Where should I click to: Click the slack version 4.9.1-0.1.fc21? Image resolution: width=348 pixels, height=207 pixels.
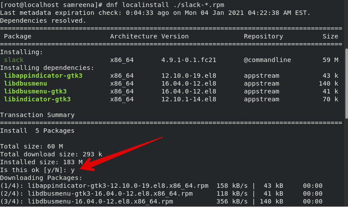point(189,60)
